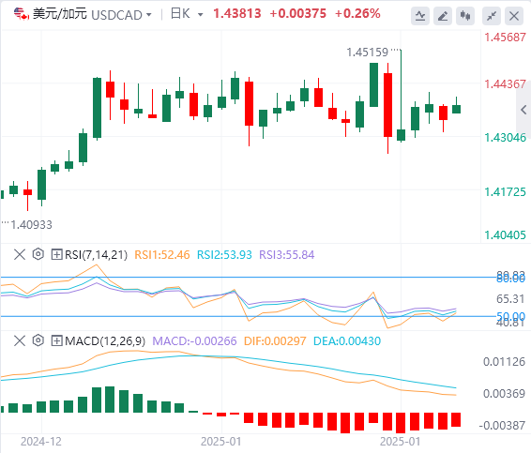
Task: Click the current price 1.43813
Action: (x=237, y=14)
